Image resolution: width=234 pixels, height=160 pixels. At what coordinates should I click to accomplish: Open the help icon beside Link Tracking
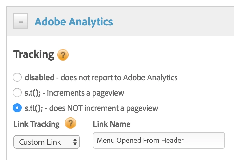coord(71,124)
